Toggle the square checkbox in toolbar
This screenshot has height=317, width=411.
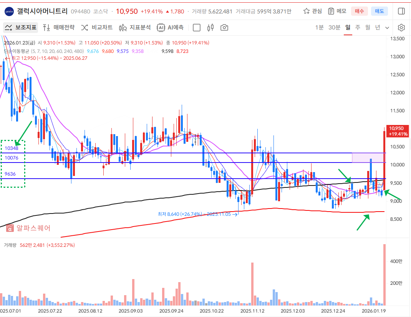coord(197,28)
